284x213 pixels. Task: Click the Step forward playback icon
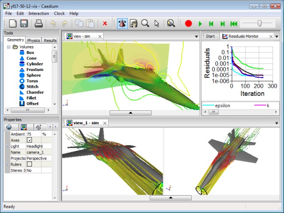pos(223,24)
